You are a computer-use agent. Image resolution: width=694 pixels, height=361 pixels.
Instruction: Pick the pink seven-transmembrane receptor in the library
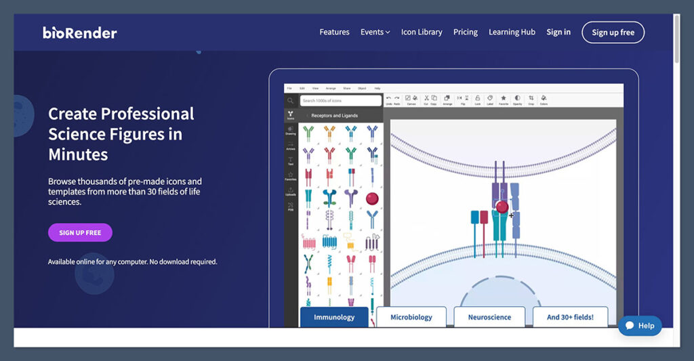click(x=309, y=242)
